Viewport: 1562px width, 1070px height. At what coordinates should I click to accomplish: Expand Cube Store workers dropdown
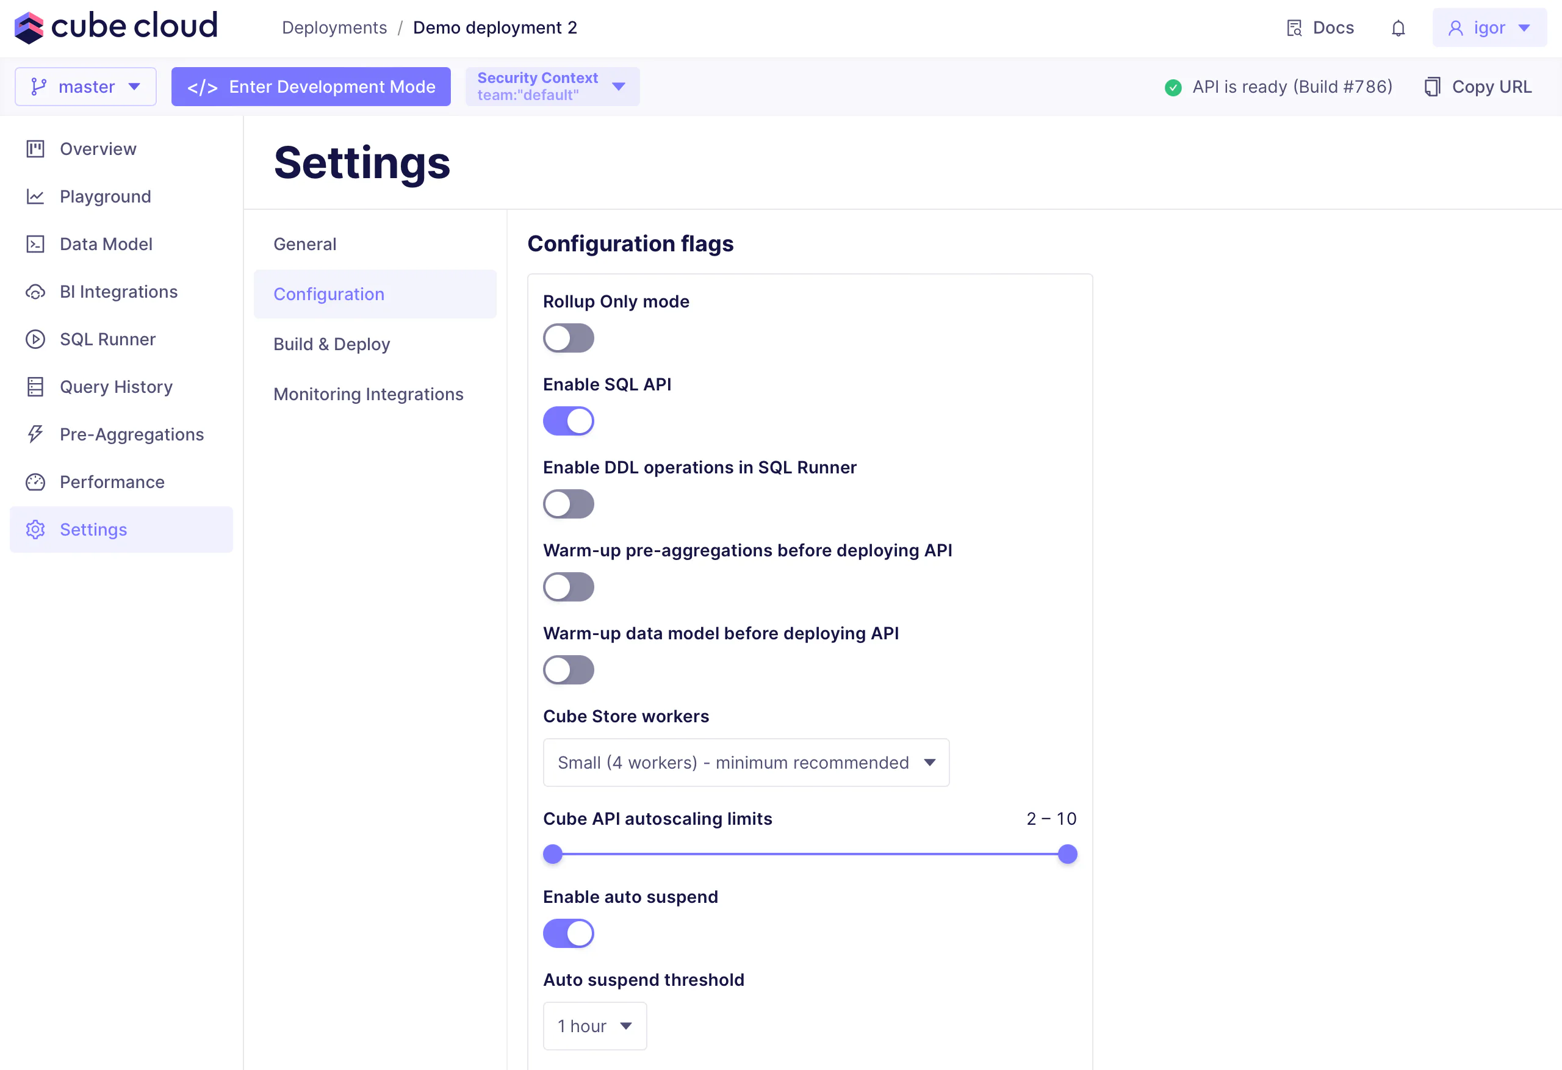tap(746, 763)
